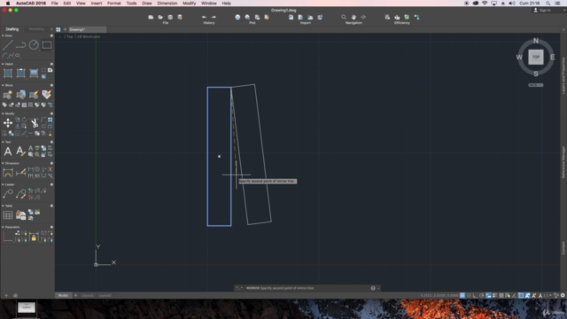Click the Redo arrow in History group
The width and height of the screenshot is (567, 319).
click(214, 17)
